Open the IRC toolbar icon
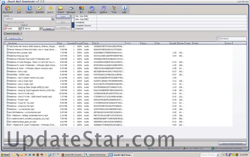The height and width of the screenshot is (157, 250). [x=81, y=9]
